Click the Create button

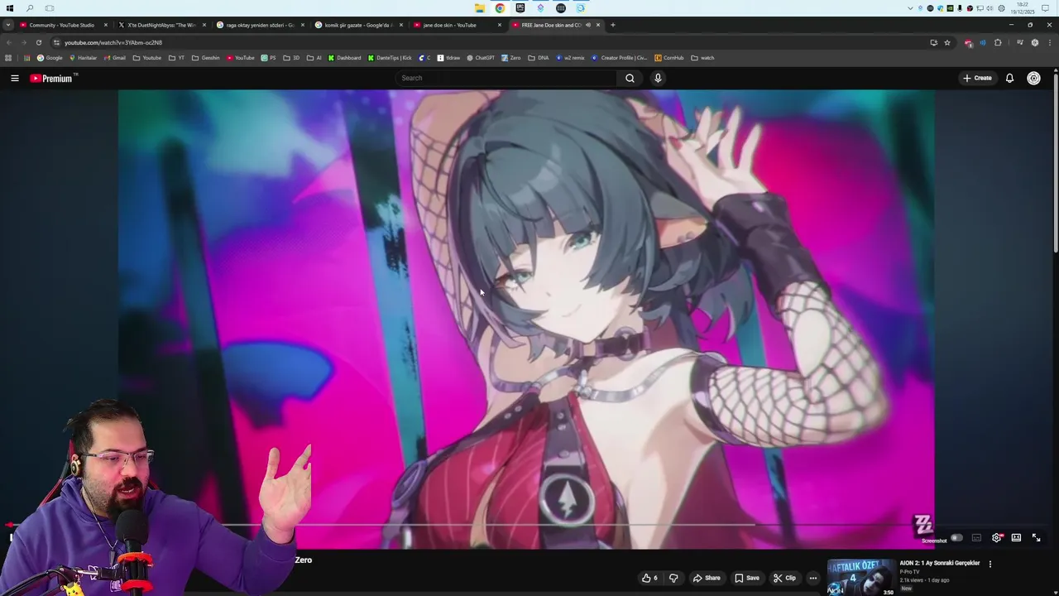(977, 78)
